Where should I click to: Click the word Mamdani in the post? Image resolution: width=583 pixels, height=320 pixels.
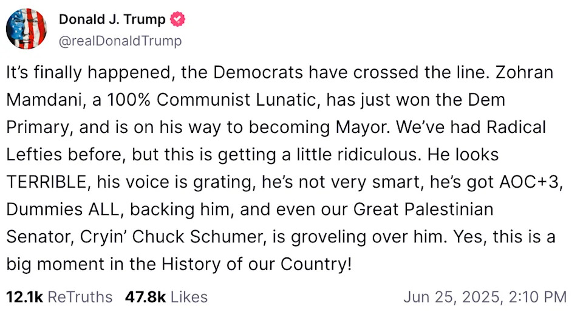pos(46,100)
